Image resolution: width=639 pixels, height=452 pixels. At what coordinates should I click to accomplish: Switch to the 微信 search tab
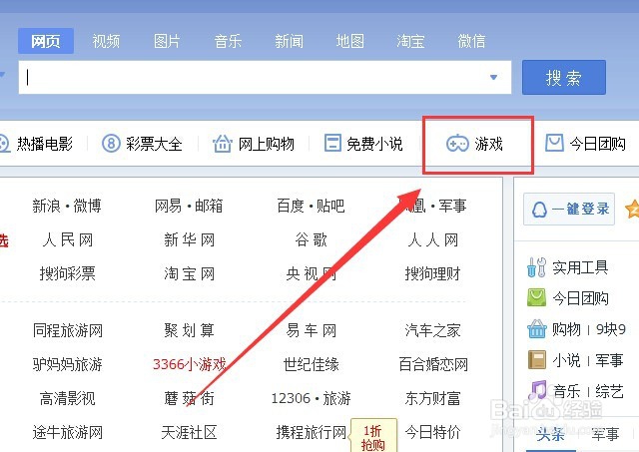[x=471, y=41]
